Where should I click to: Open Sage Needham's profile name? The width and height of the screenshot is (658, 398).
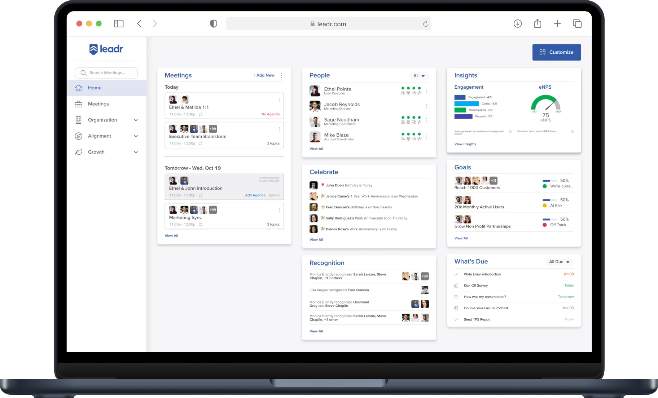click(x=341, y=120)
